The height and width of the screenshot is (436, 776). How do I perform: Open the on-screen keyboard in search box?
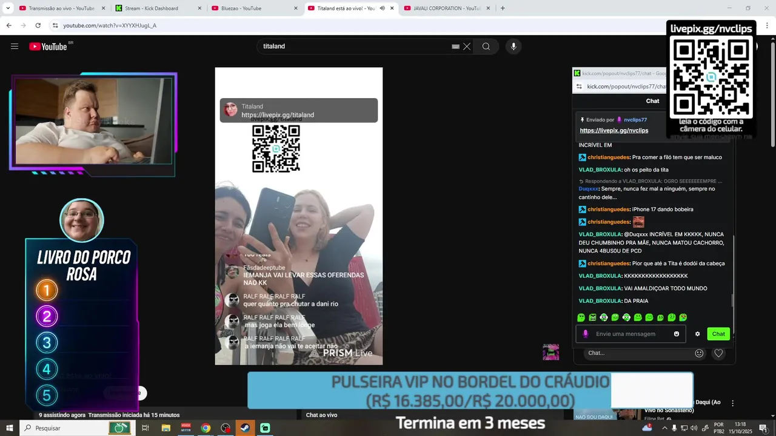(455, 47)
